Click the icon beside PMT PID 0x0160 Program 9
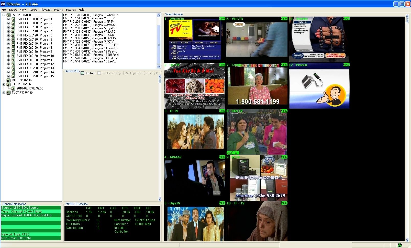Viewport: 411px width, 248px height. pos(13,52)
